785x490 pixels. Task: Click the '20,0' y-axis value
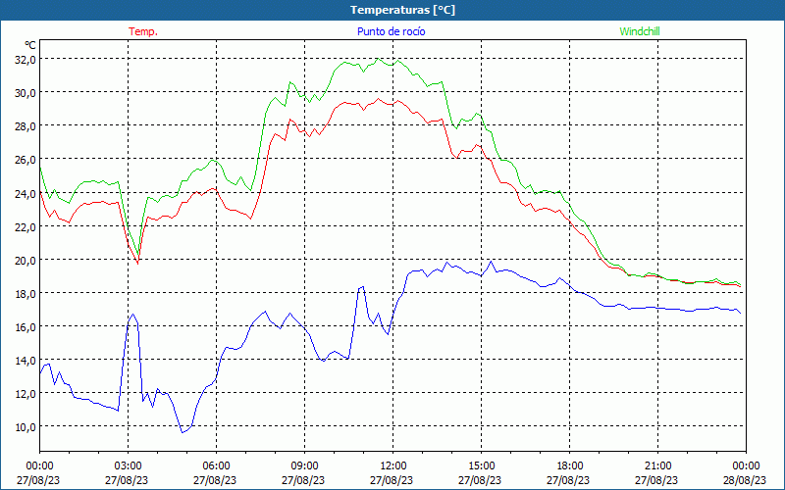pos(26,260)
